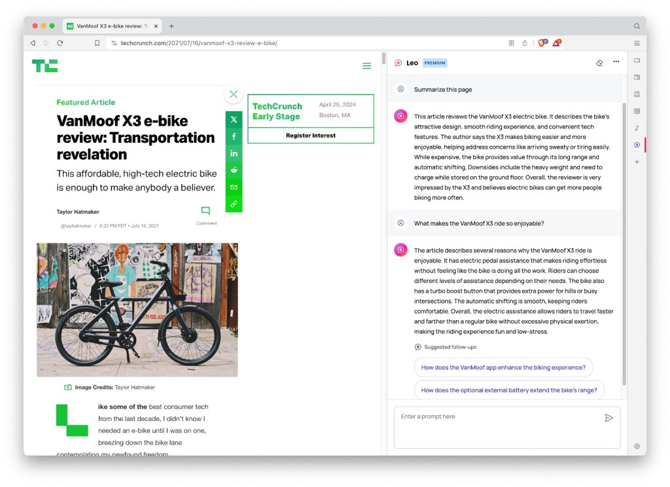The height and width of the screenshot is (487, 670).
Task: Send the Leo prompt with arrow icon
Action: coord(609,418)
